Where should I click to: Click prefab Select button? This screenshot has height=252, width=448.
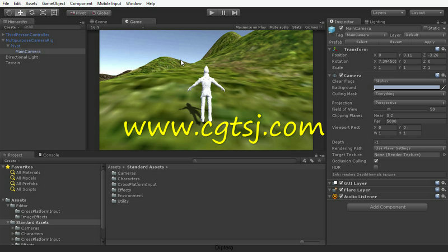coord(361,41)
